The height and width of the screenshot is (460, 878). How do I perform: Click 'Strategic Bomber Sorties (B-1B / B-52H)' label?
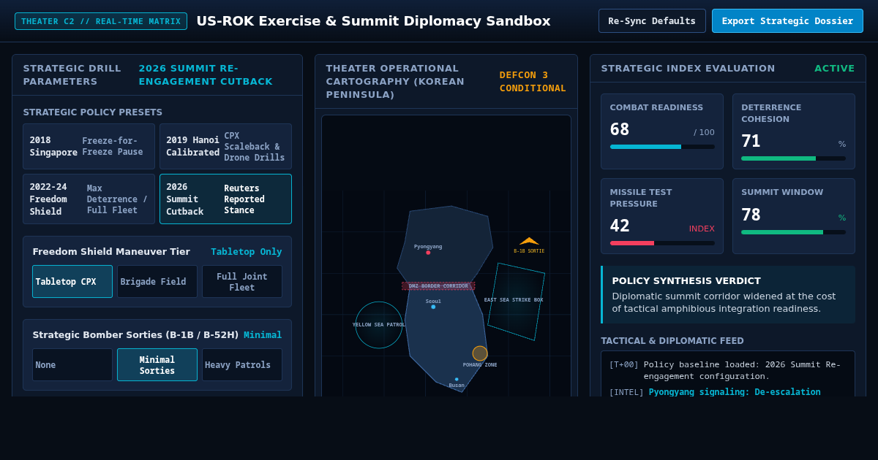coord(135,335)
